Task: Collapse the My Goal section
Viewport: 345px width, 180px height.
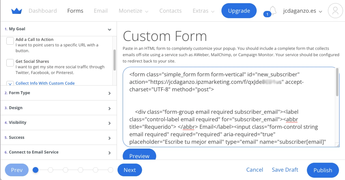Action: coord(58,29)
